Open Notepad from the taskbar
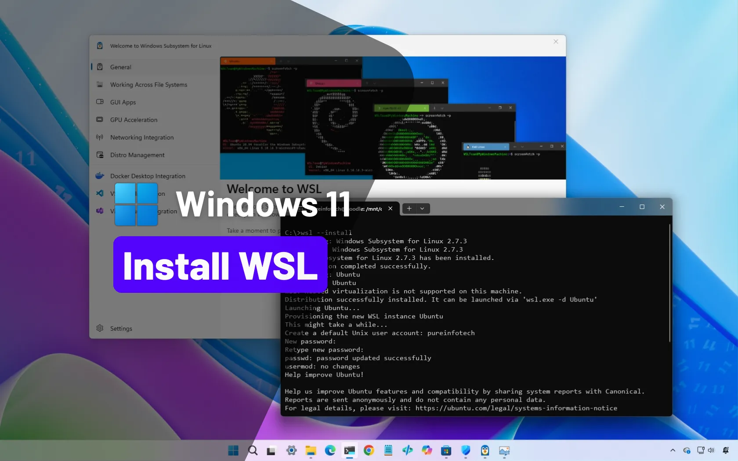738x461 pixels. coord(388,450)
